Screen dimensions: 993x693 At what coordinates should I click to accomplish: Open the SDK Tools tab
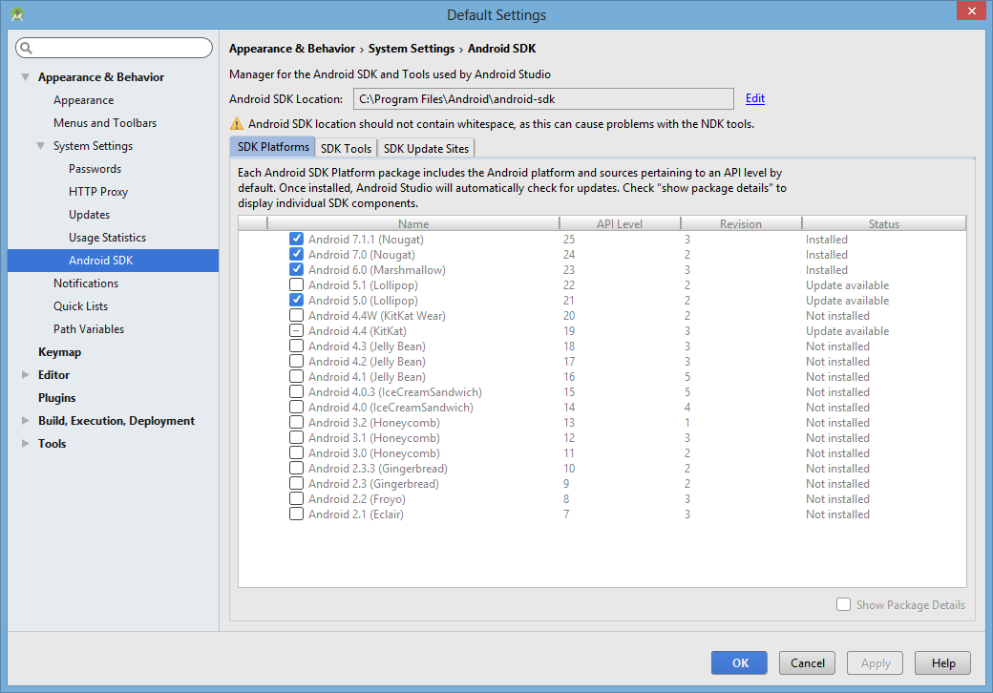346,148
